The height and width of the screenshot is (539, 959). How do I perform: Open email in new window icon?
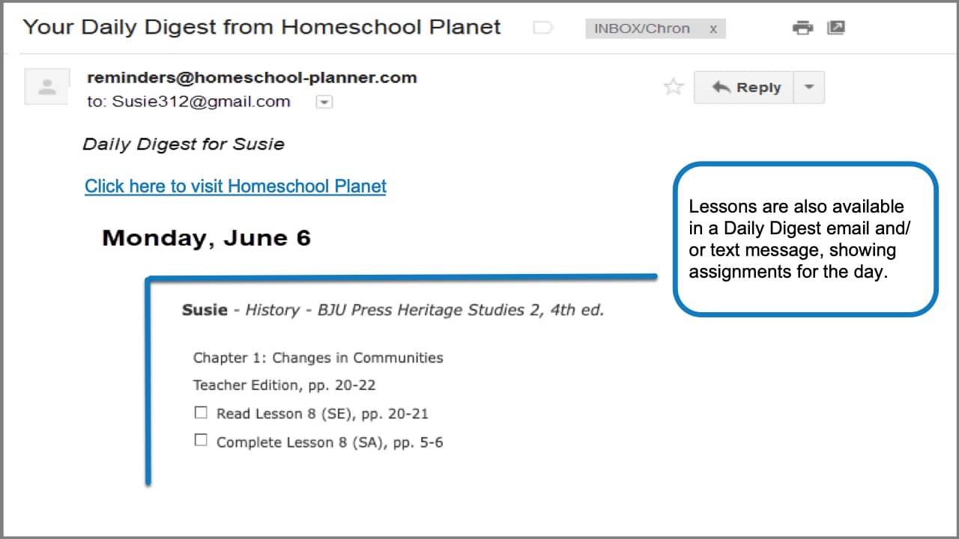coord(835,28)
